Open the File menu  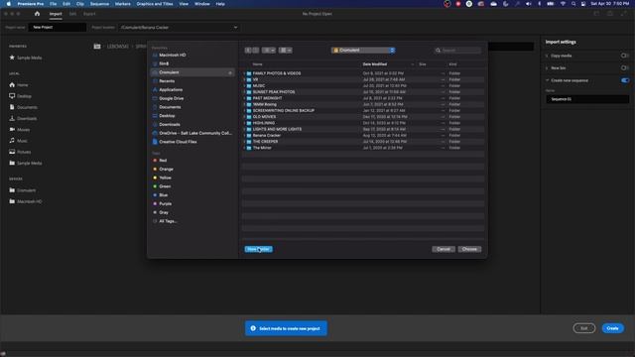point(53,4)
